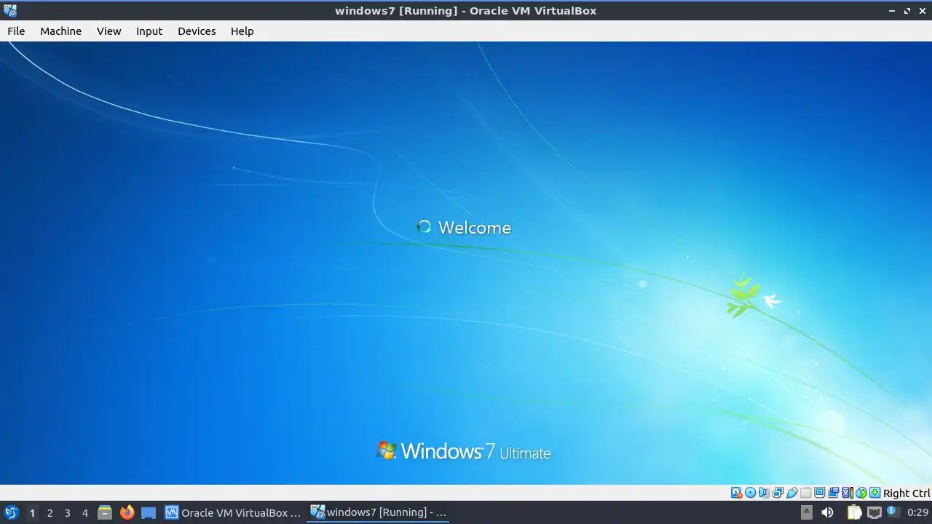The width and height of the screenshot is (932, 524).
Task: Minimize the windows7 VirtualBox window
Action: click(892, 10)
